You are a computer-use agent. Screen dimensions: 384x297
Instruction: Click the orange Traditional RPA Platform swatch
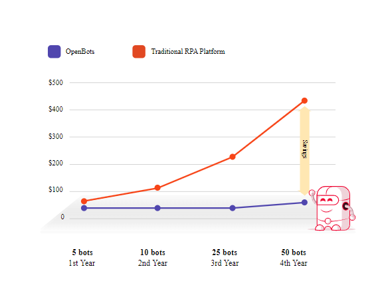(139, 51)
